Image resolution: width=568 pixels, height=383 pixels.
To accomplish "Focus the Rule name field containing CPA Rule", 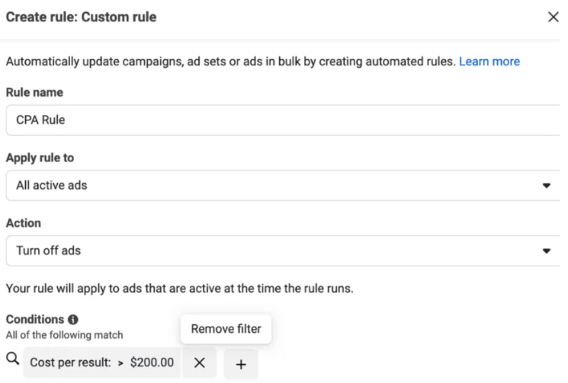I will (282, 120).
